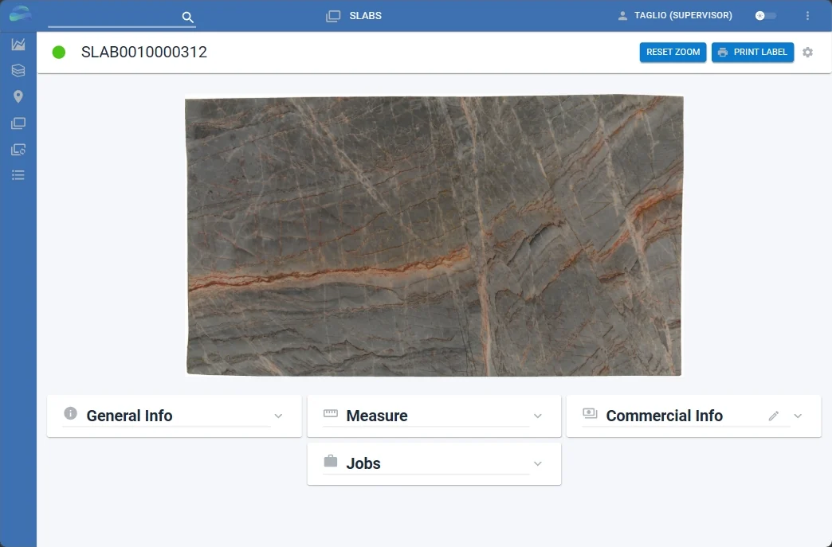Open the stacked layers sidebar icon
Image resolution: width=832 pixels, height=547 pixels.
tap(18, 71)
